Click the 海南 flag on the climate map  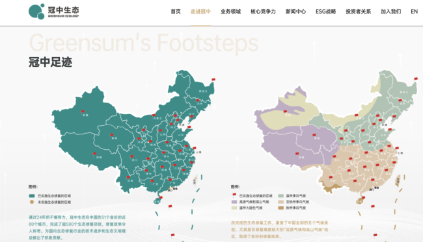click(x=363, y=198)
